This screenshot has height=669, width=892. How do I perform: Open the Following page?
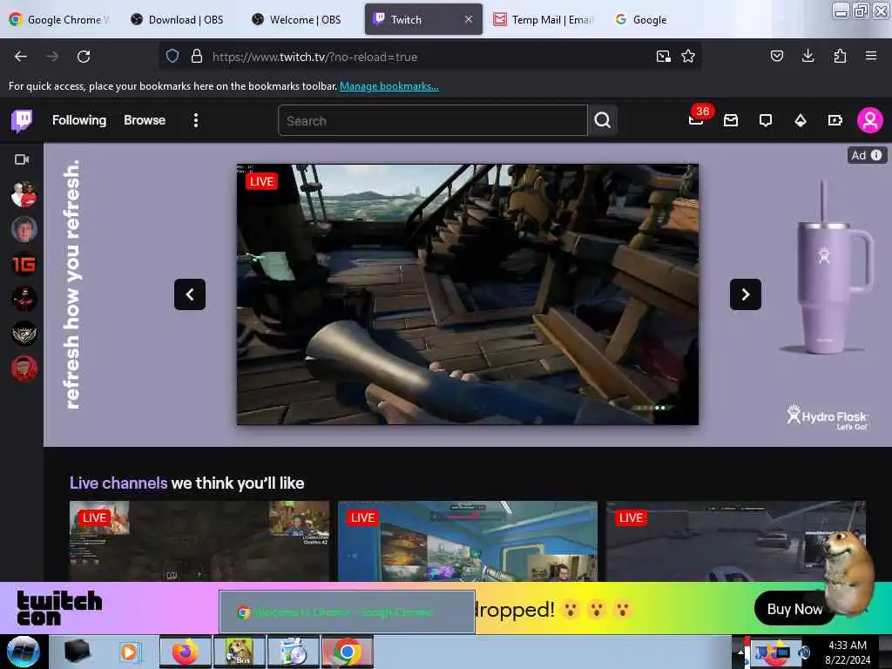tap(79, 120)
